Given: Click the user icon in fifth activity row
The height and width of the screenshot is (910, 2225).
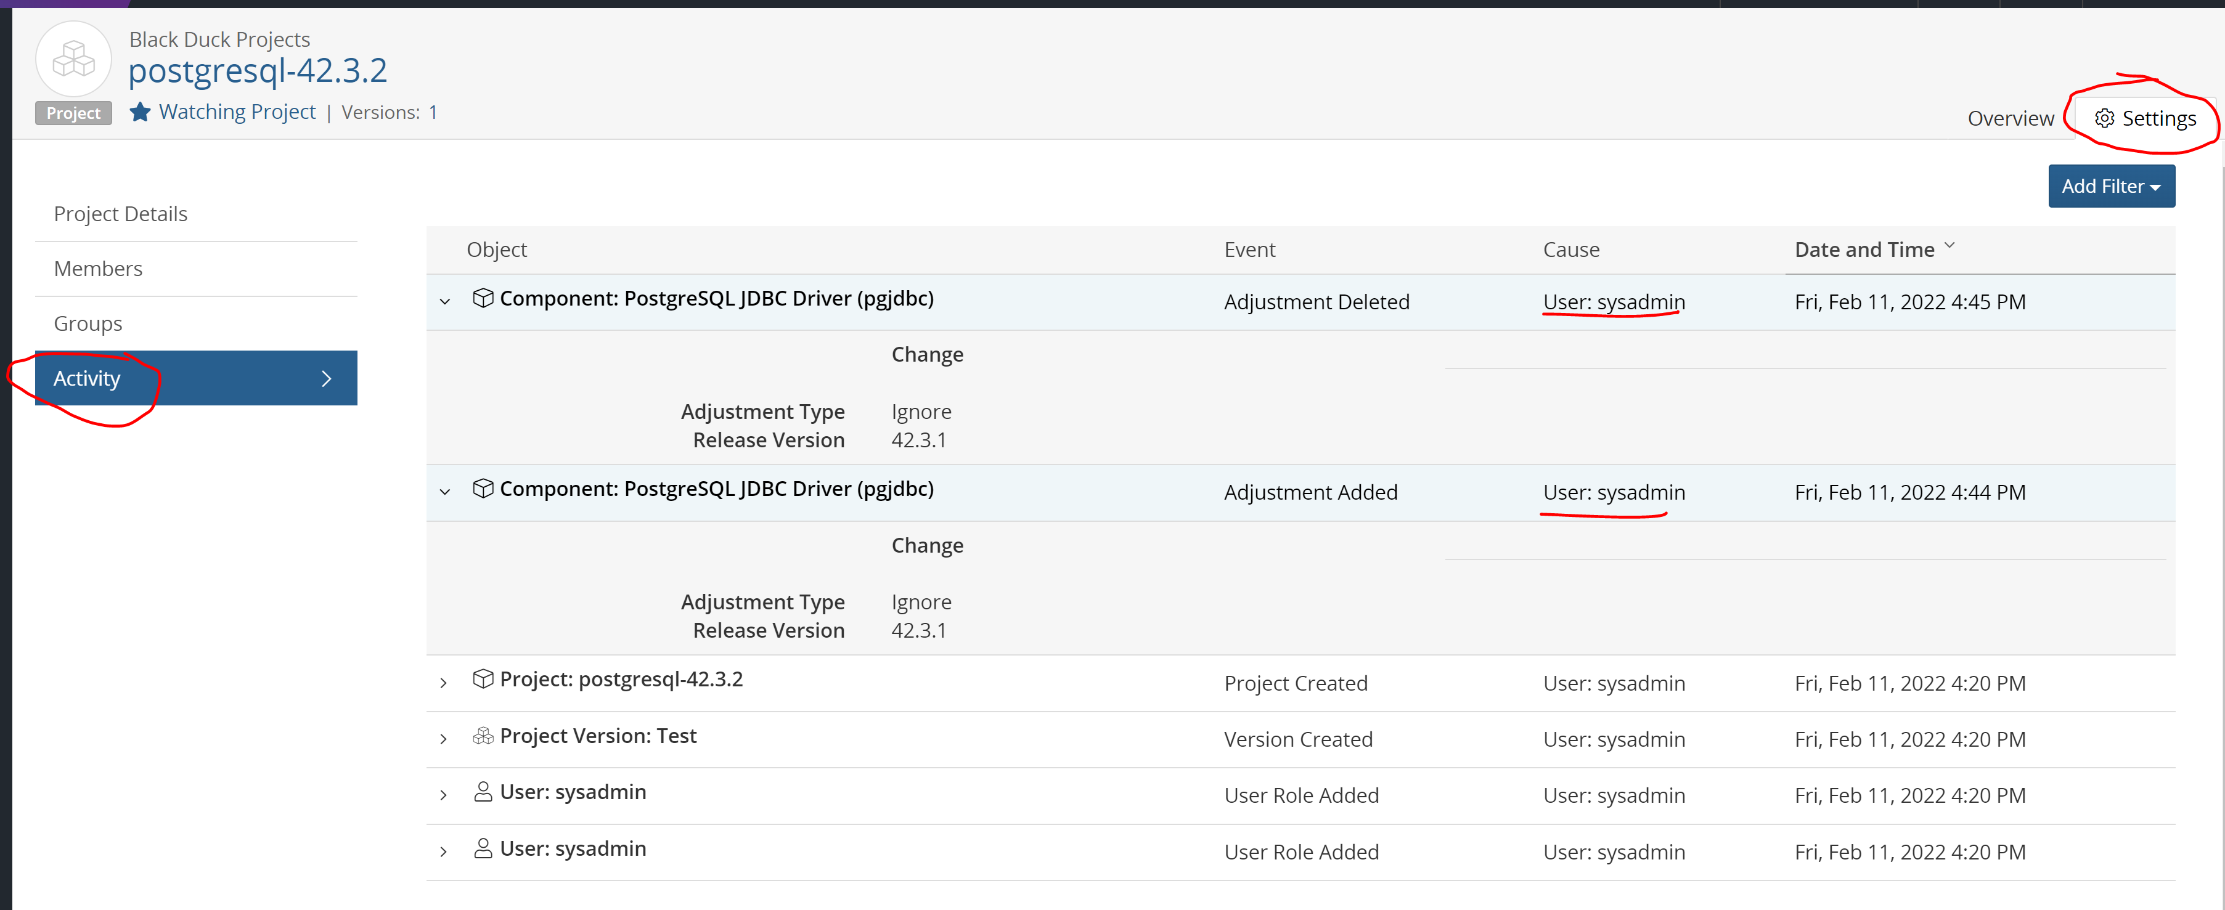Looking at the screenshot, I should (x=483, y=792).
